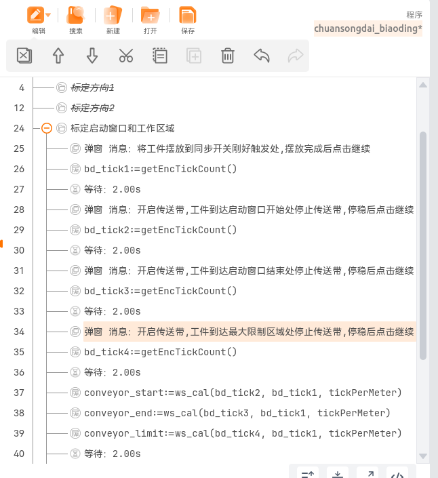Screen dimensions: 438x478
Task: Select the 标定方向1 tree node
Action: point(92,87)
